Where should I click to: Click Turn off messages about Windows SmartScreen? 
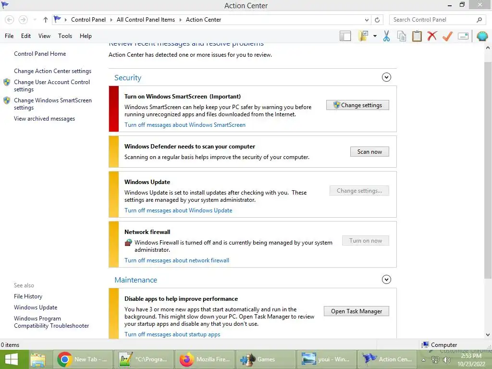click(x=185, y=125)
